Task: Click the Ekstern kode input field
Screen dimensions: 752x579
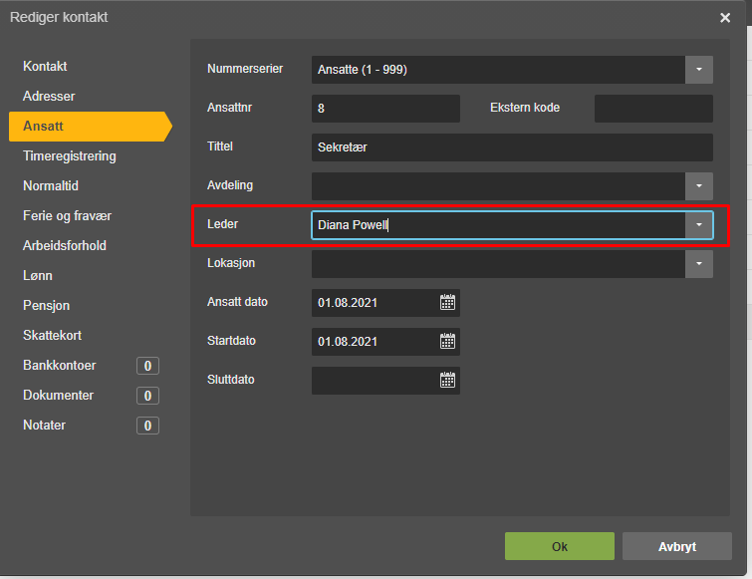Action: click(653, 109)
